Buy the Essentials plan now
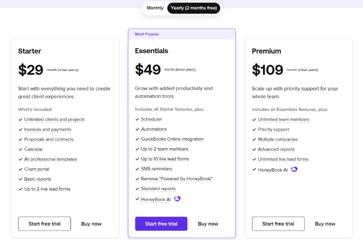Screen dimensions: 363x240 (208, 224)
